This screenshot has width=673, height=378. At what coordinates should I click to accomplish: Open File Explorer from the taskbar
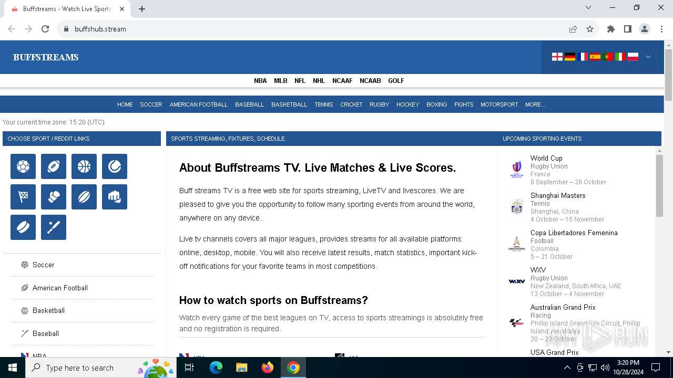[242, 367]
